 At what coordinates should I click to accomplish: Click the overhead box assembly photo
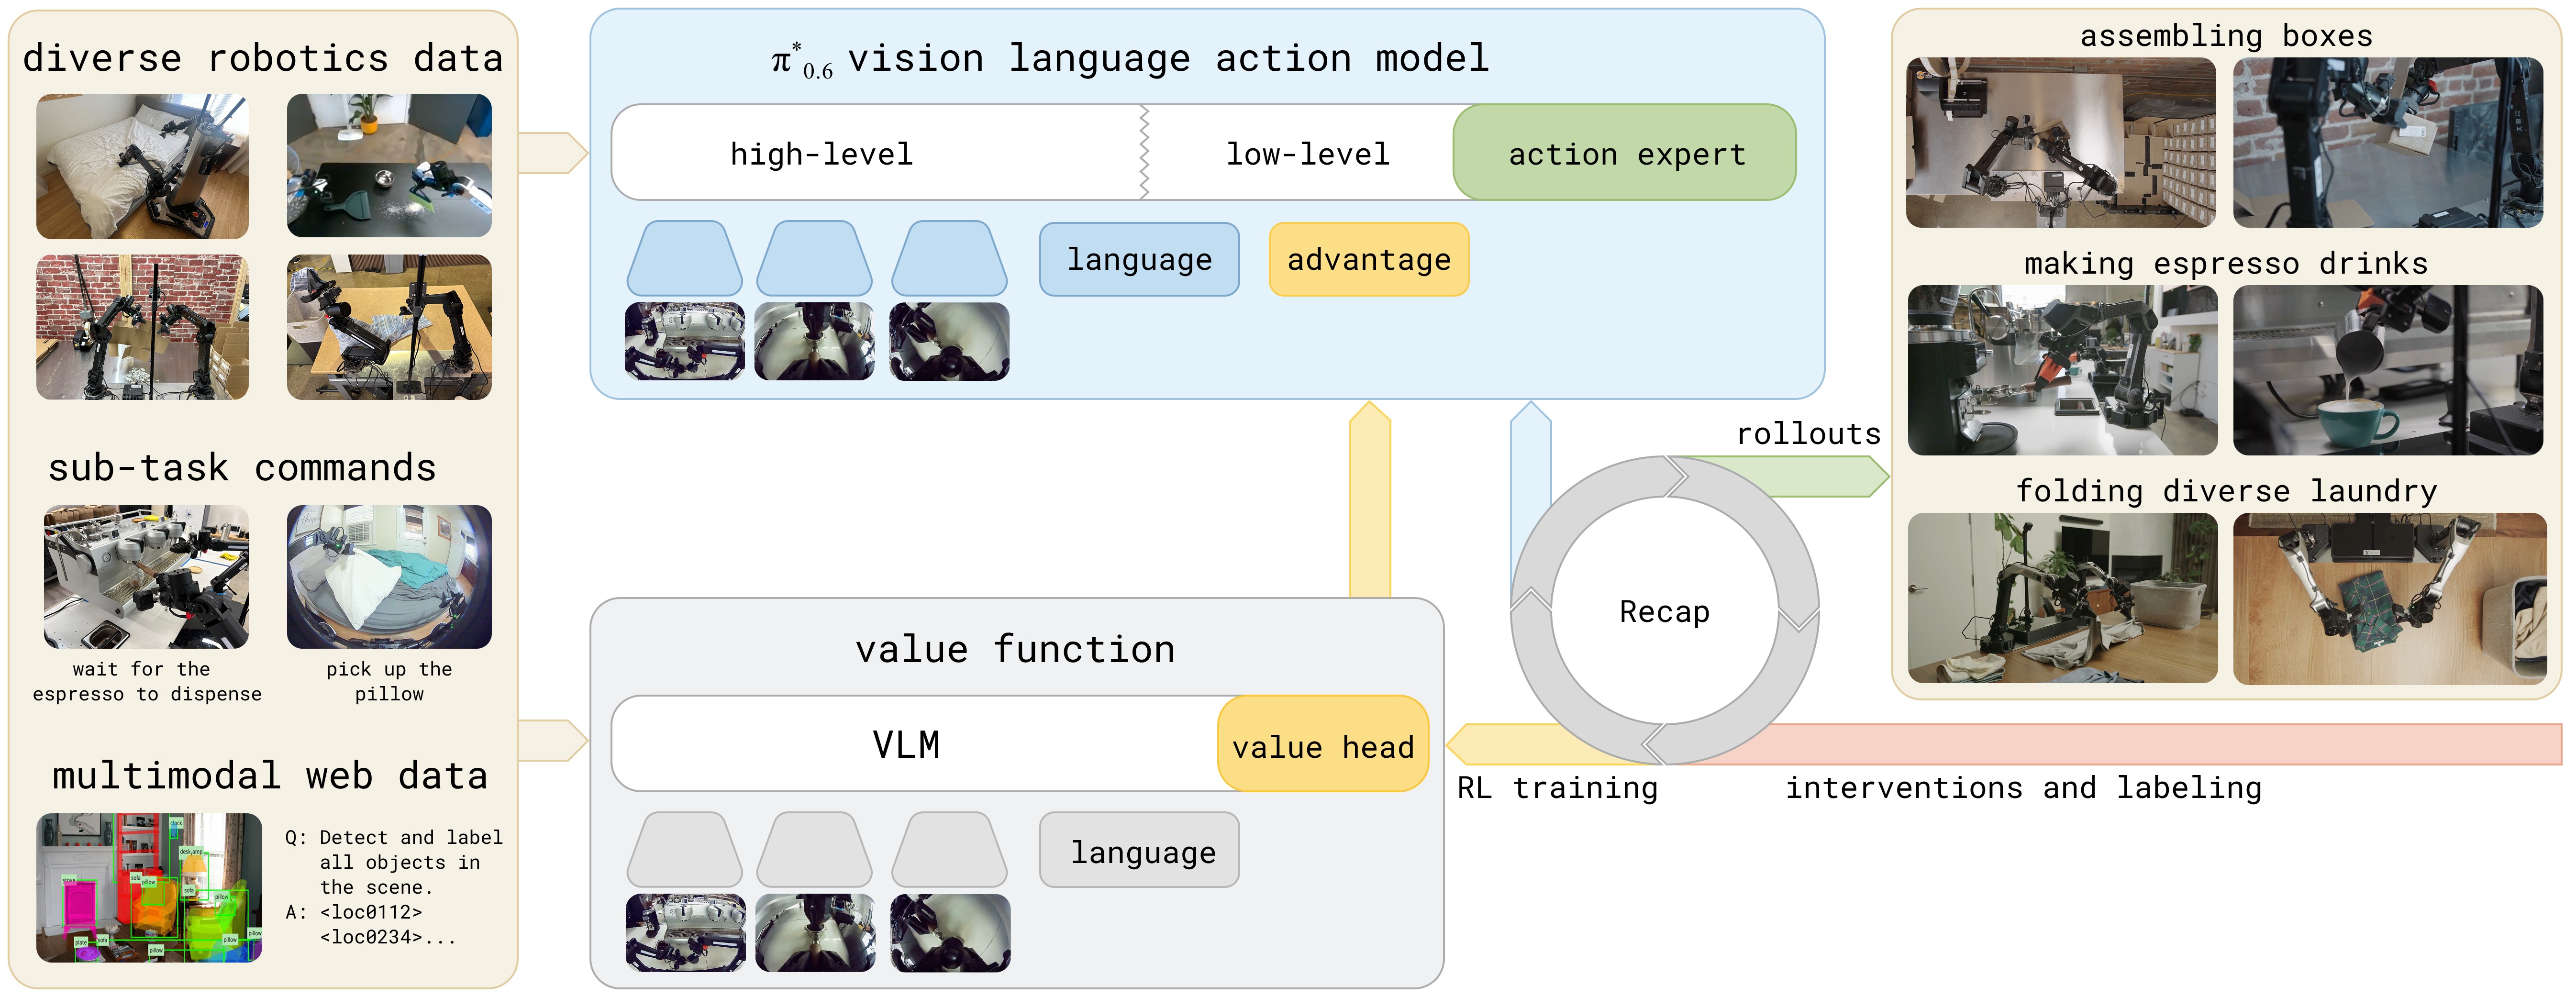[x=2061, y=142]
